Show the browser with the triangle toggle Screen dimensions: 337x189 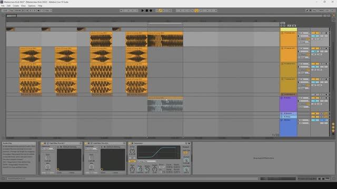coord(3,15)
